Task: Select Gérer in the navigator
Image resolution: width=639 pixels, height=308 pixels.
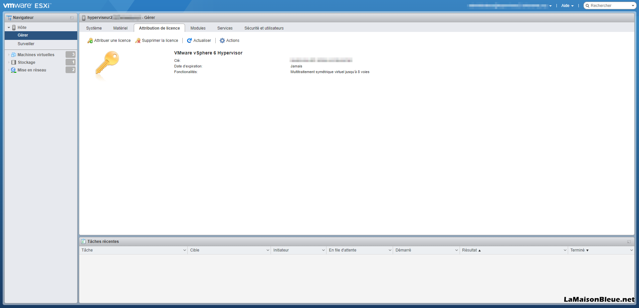Action: tap(41, 35)
